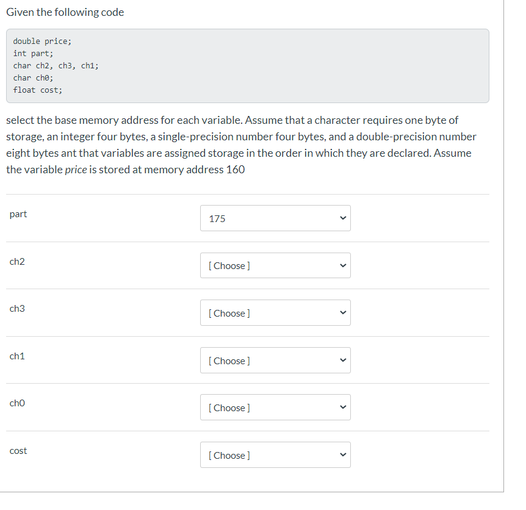Click the dropdown currently showing 175
The image size is (526, 510).
click(275, 218)
